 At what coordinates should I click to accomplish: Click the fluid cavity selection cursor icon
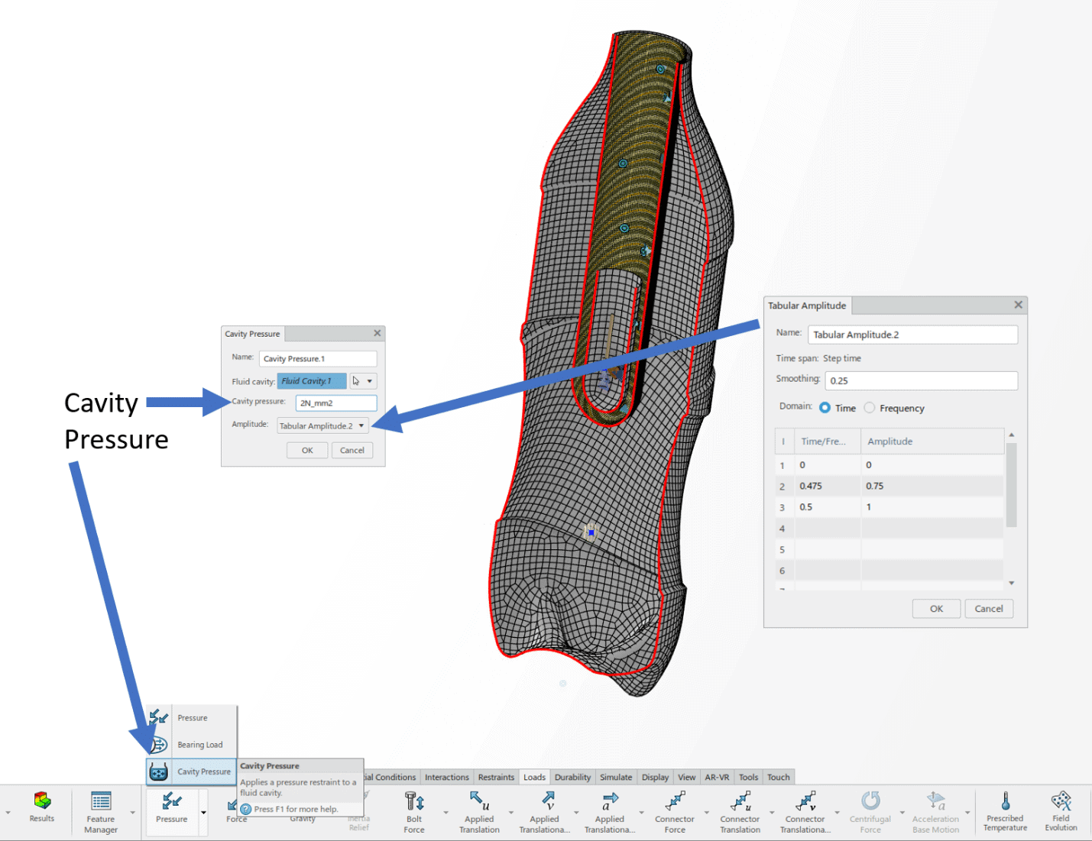356,381
